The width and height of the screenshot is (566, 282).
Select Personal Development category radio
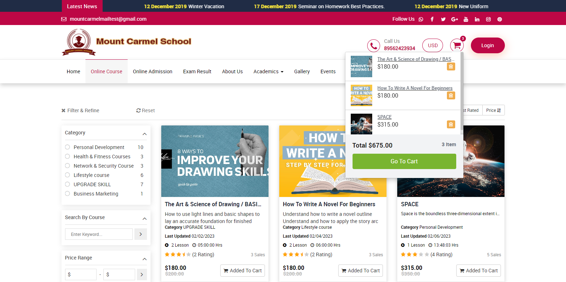pos(68,147)
